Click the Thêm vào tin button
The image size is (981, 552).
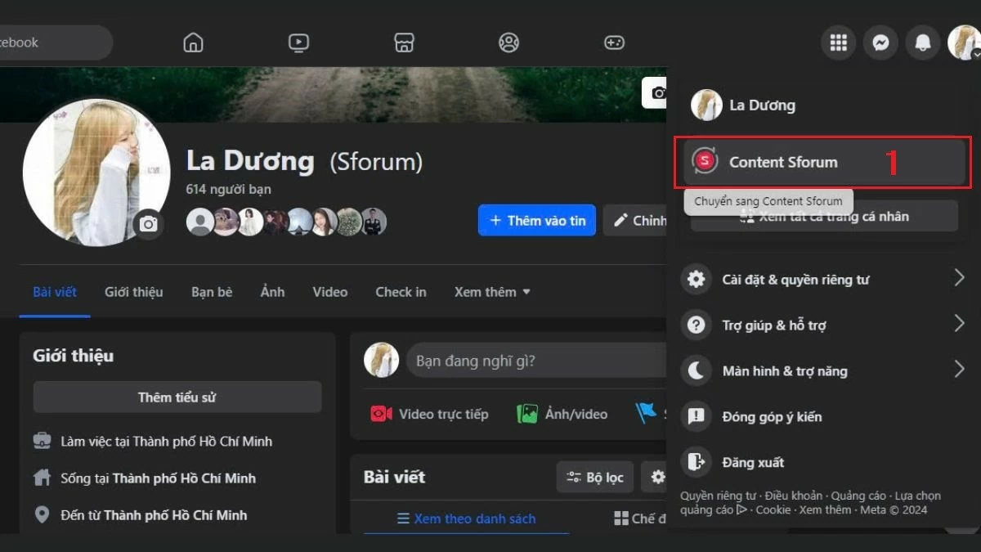[537, 221]
